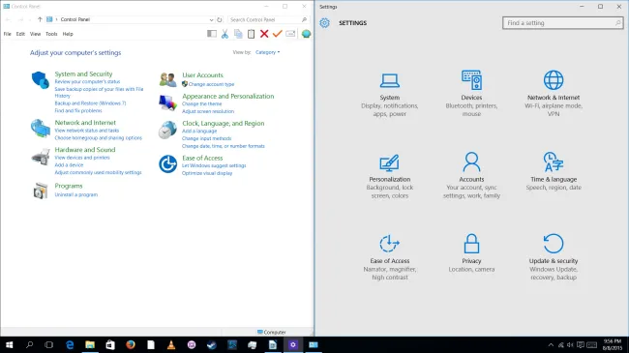Click Change the theme link
This screenshot has width=629, height=353.
click(x=202, y=103)
